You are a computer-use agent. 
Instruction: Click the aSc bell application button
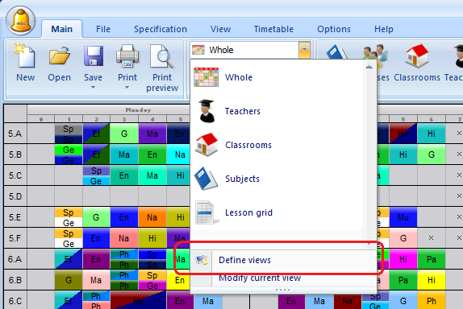pyautogui.click(x=21, y=21)
